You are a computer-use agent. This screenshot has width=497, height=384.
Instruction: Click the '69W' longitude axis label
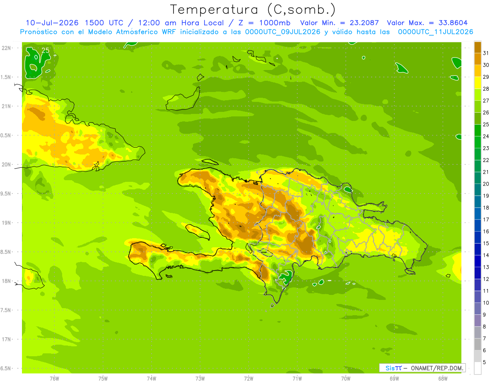(394, 378)
